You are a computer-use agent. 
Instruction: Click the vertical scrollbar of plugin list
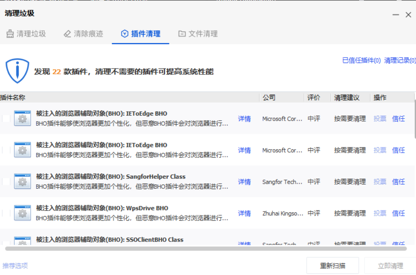pyautogui.click(x=415, y=119)
